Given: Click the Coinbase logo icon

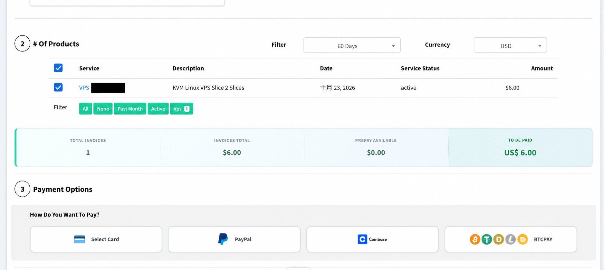Looking at the screenshot, I should 362,239.
